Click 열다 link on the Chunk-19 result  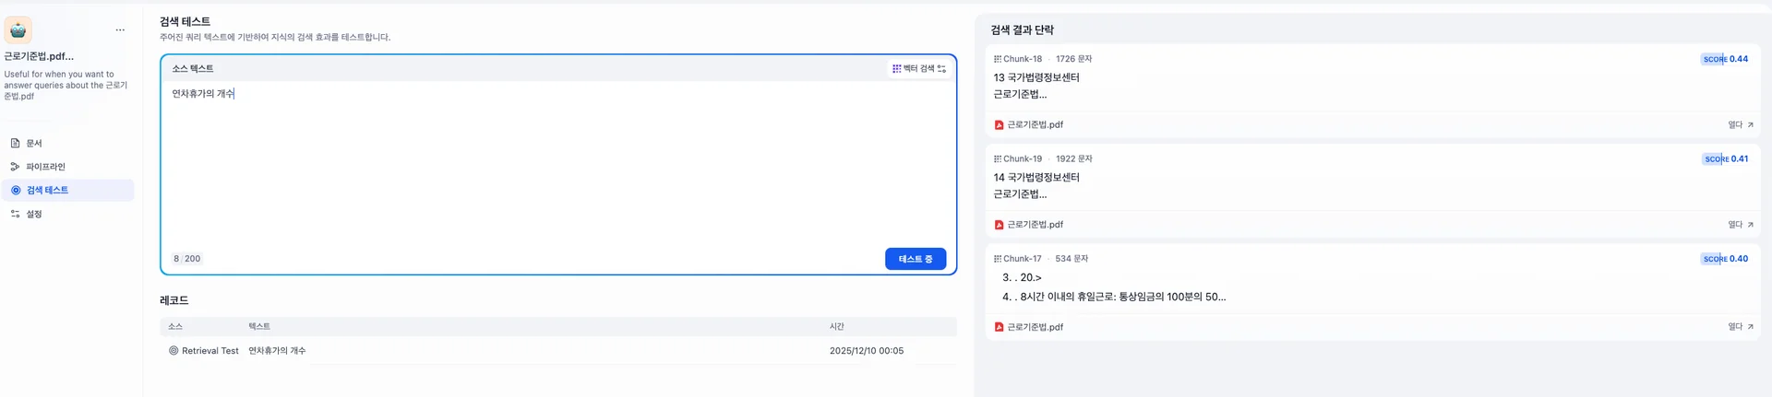[x=1735, y=225]
